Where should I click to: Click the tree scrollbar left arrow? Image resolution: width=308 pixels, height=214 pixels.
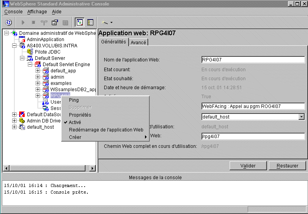pos(6,168)
